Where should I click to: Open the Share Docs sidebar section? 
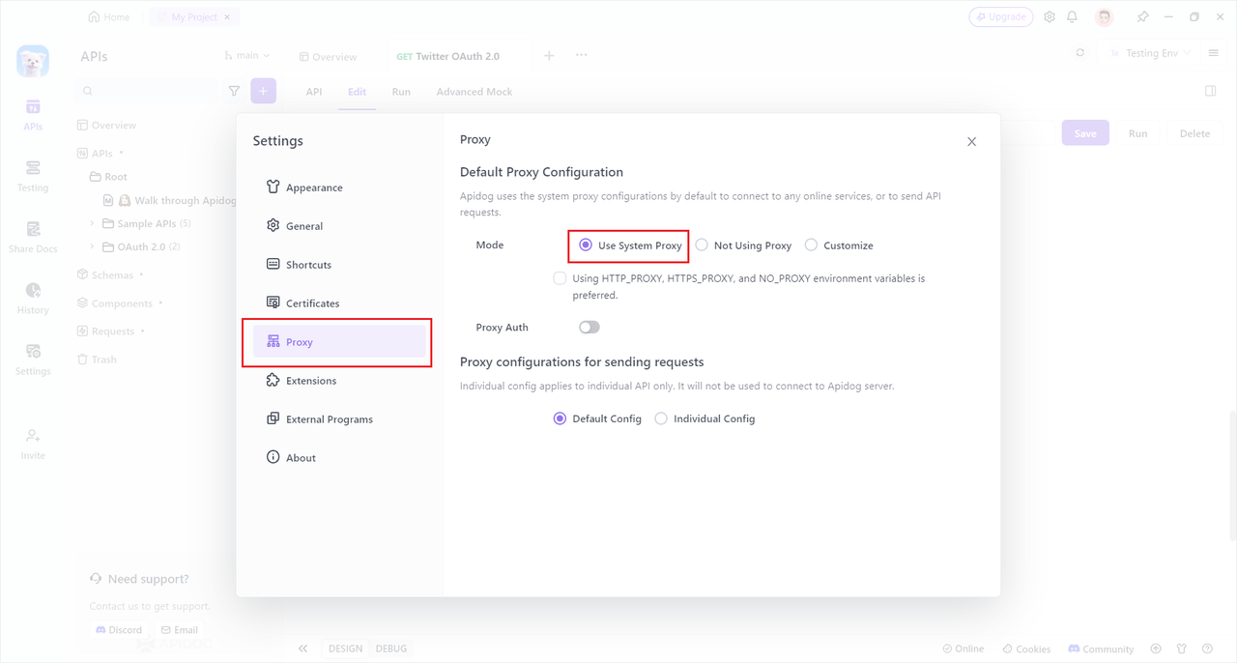point(33,237)
